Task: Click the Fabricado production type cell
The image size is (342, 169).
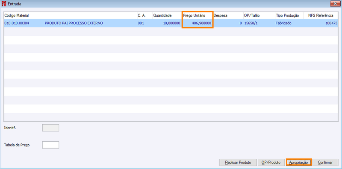Action: pos(283,23)
